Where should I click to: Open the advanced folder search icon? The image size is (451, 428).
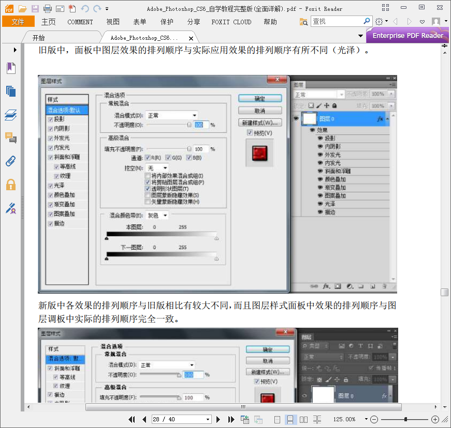click(303, 22)
